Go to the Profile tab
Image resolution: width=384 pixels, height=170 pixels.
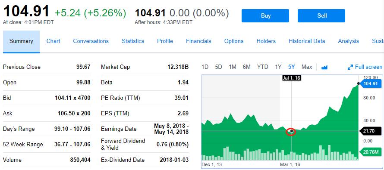tap(165, 41)
